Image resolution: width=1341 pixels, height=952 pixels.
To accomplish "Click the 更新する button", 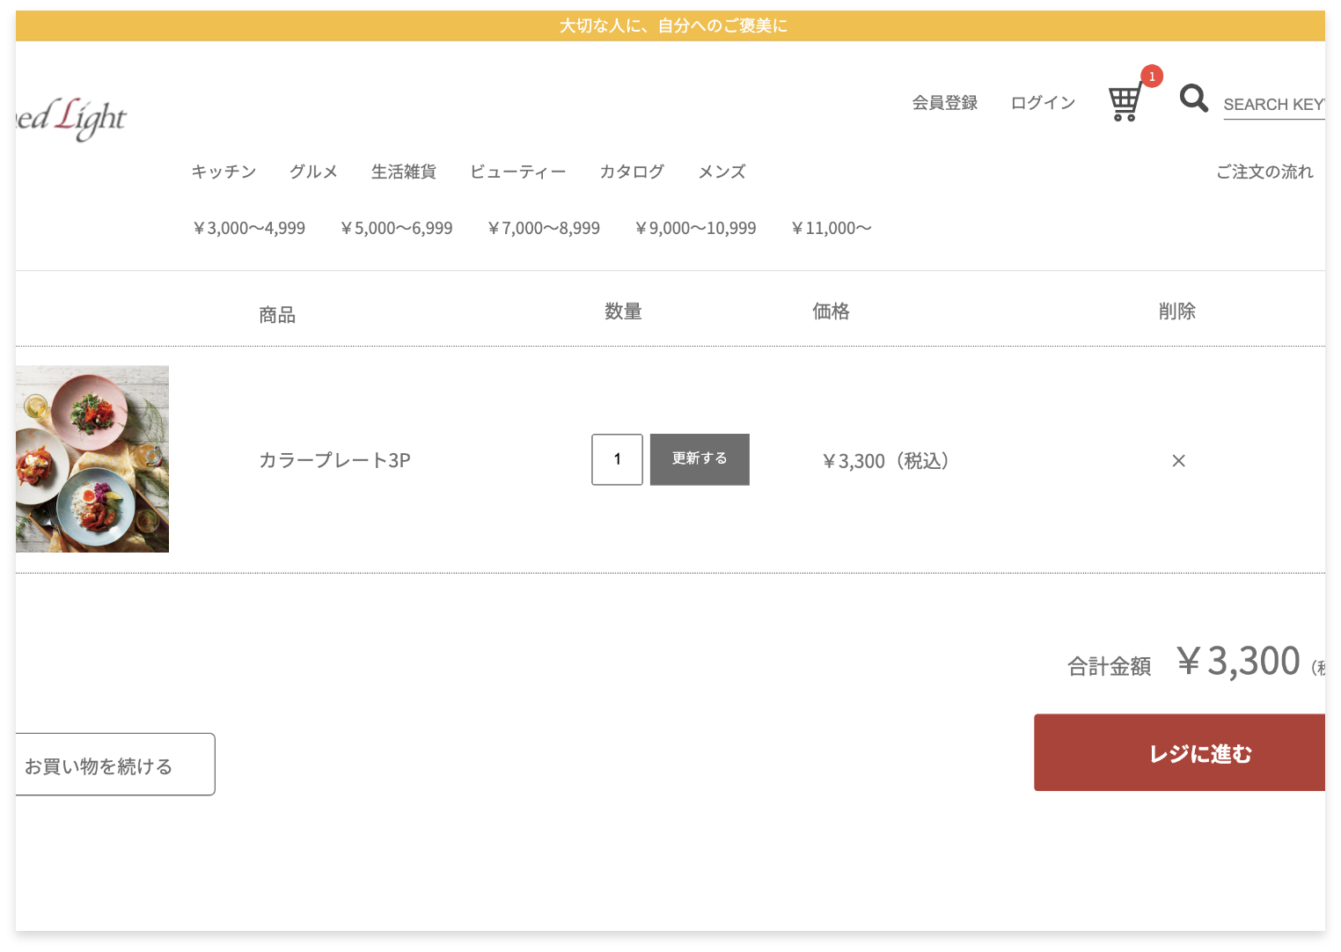I will [x=700, y=459].
